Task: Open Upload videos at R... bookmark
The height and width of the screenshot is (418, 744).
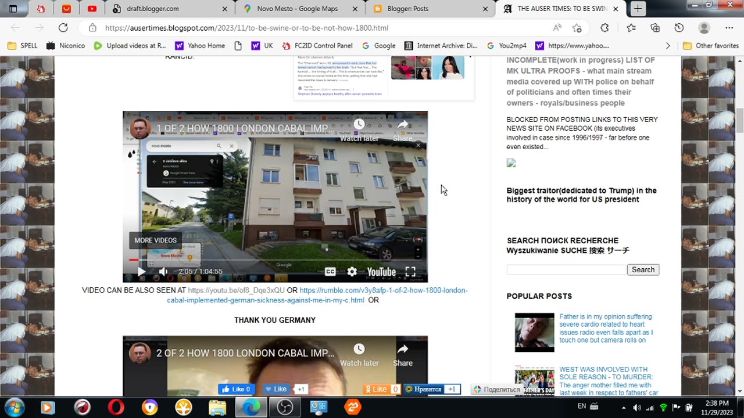Action: tap(130, 45)
